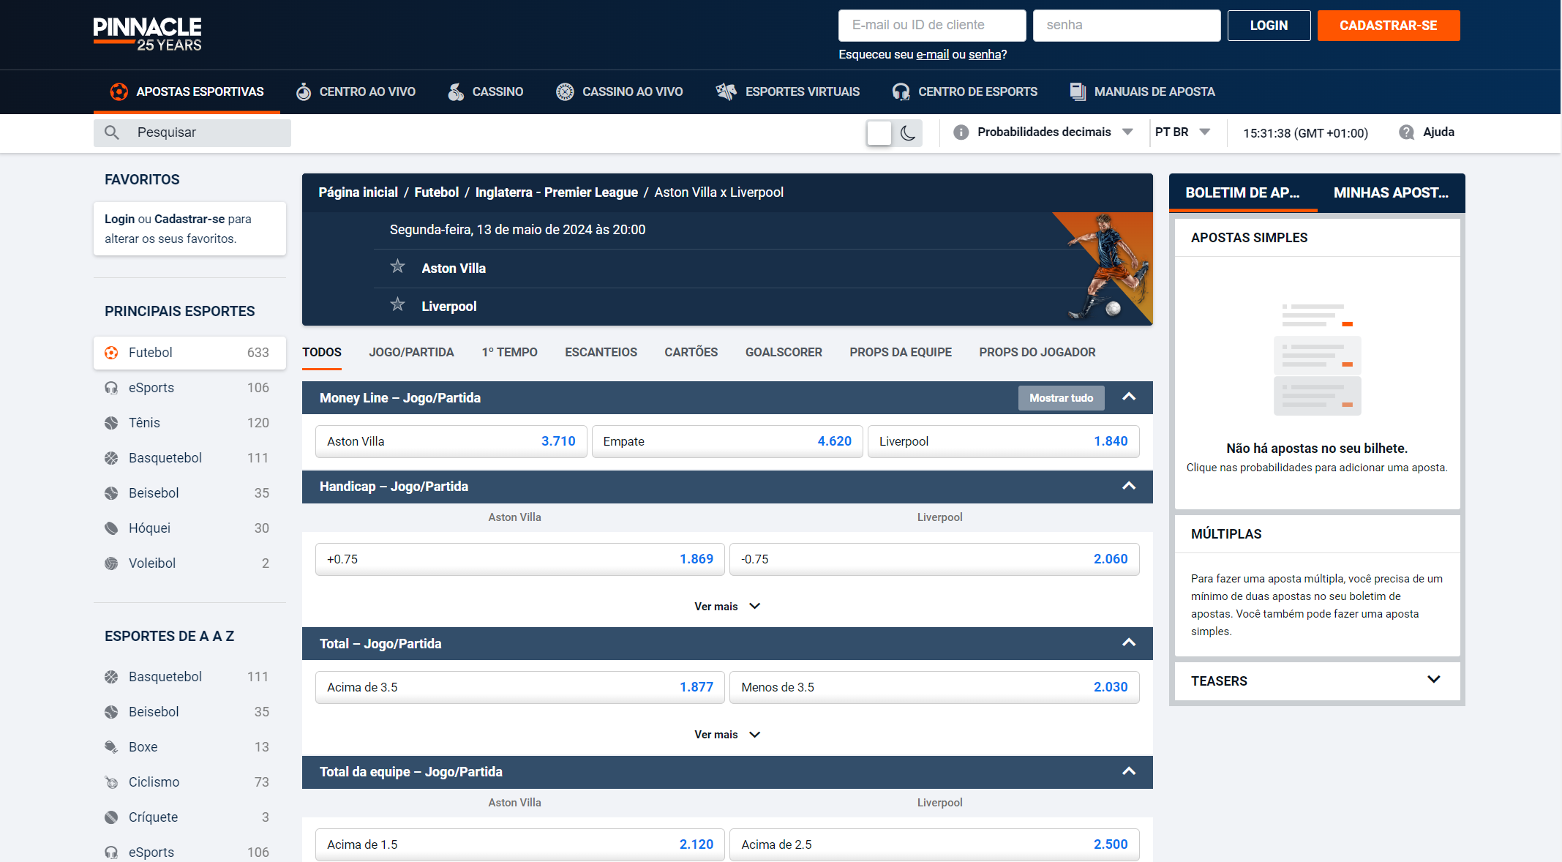Screen dimensions: 1562x862
Task: Click the Centro ao Vivo stopwatch icon
Action: 304,91
